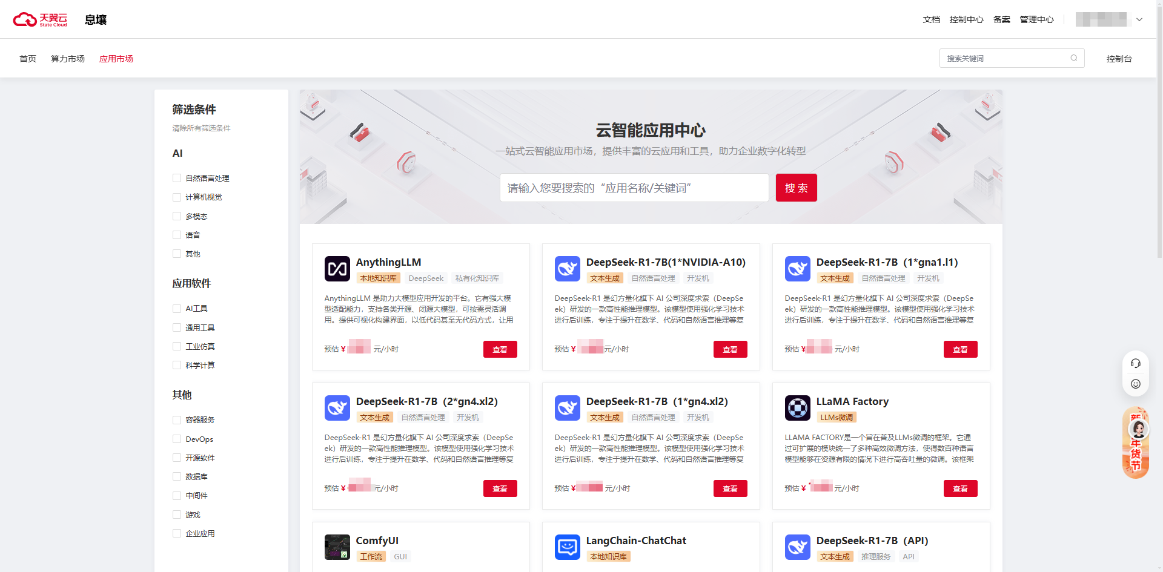The height and width of the screenshot is (572, 1163).
Task: Open the New Year festival promo badge
Action: [x=1136, y=443]
